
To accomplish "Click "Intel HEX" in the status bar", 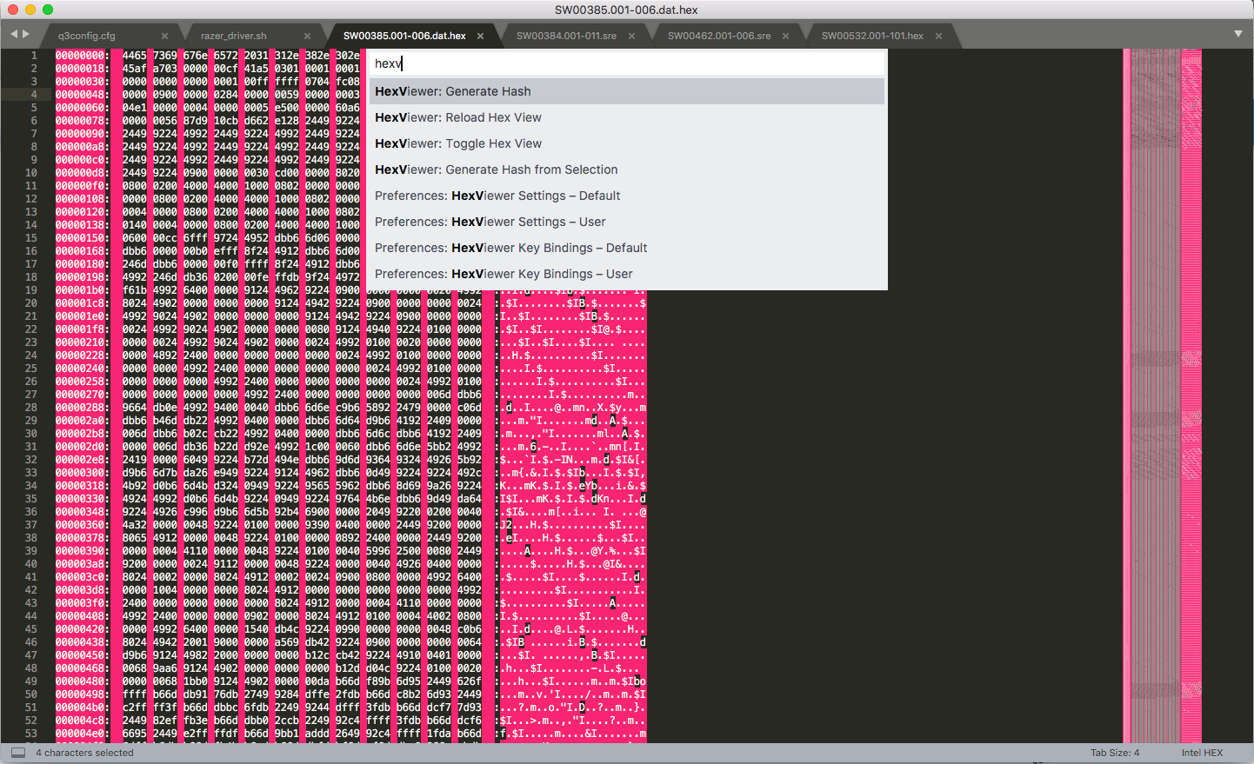I will click(x=1201, y=753).
